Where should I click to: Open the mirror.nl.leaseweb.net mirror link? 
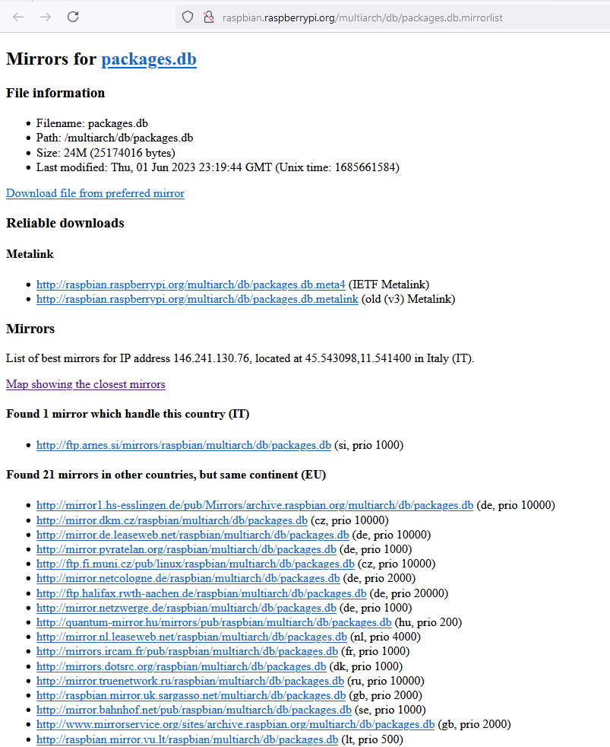191,637
